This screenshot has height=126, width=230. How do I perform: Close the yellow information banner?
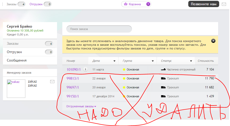tap(213, 41)
